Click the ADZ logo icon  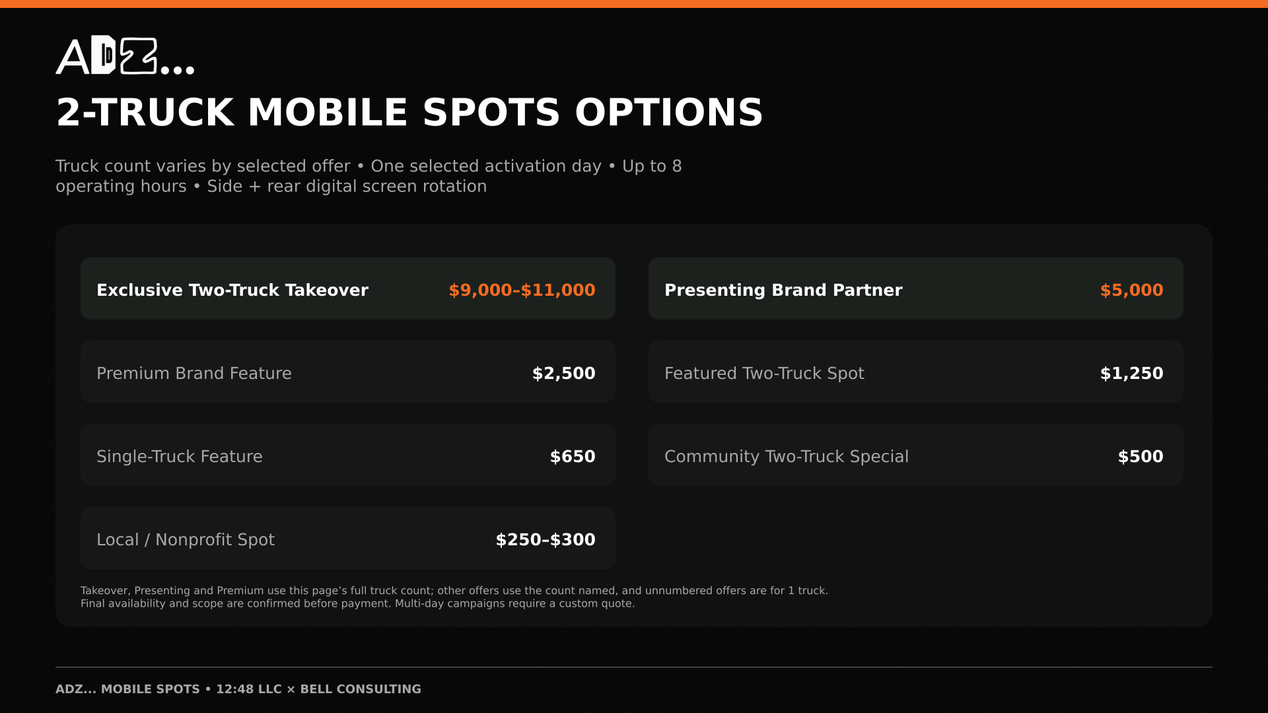[x=125, y=55]
